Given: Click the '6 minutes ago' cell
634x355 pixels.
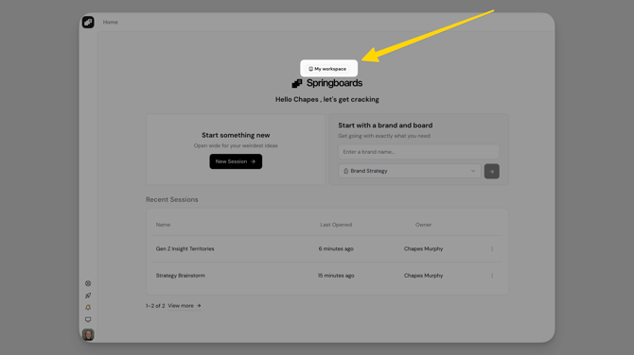Looking at the screenshot, I should [336, 249].
